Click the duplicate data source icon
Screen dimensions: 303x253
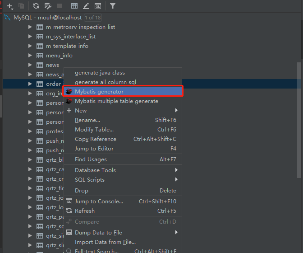click(21, 6)
